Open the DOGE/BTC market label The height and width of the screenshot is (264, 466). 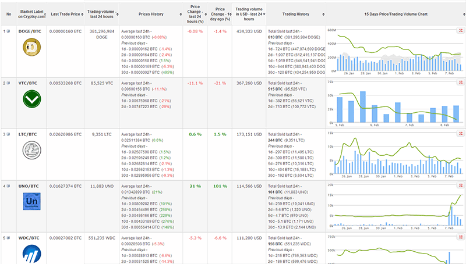pyautogui.click(x=30, y=31)
